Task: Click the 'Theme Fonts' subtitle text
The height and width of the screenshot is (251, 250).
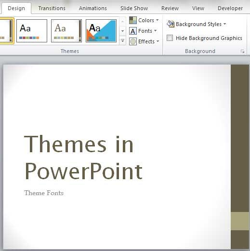Action: 44,193
